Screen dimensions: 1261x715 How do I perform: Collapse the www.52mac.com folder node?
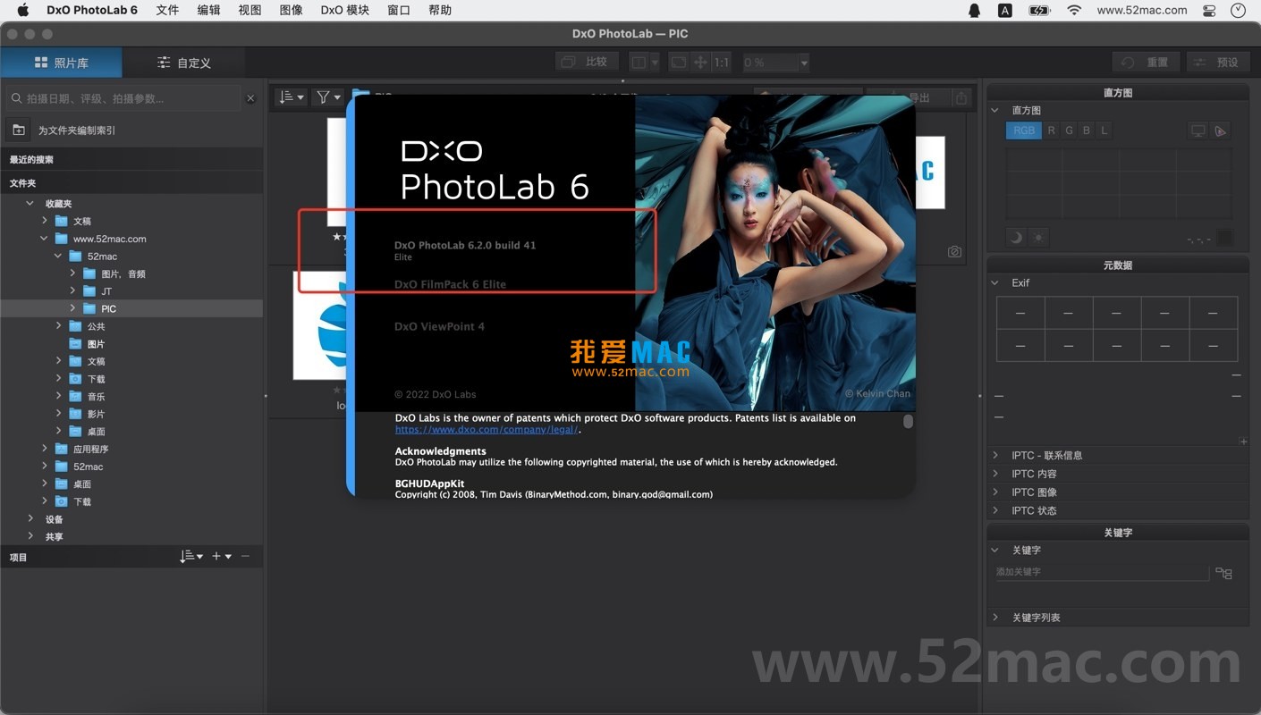(x=44, y=239)
